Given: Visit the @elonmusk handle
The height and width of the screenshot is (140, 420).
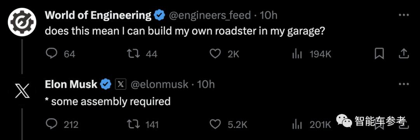Looking at the screenshot, I should [159, 85].
